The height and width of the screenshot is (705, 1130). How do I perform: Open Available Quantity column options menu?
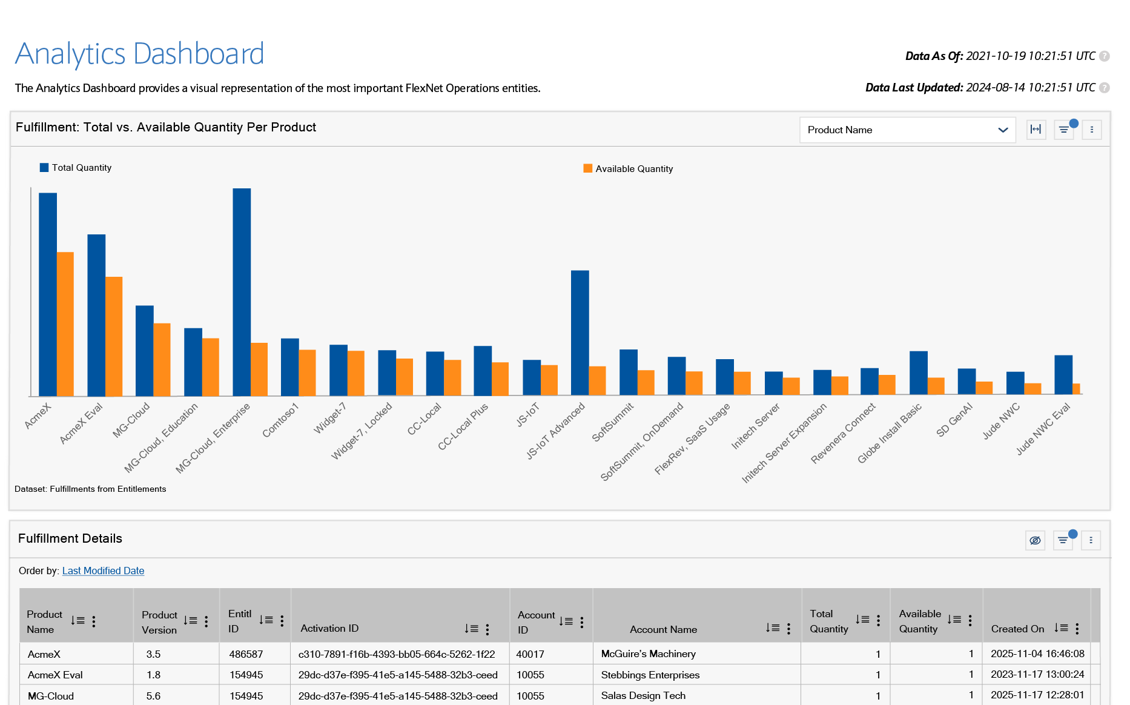click(x=970, y=620)
